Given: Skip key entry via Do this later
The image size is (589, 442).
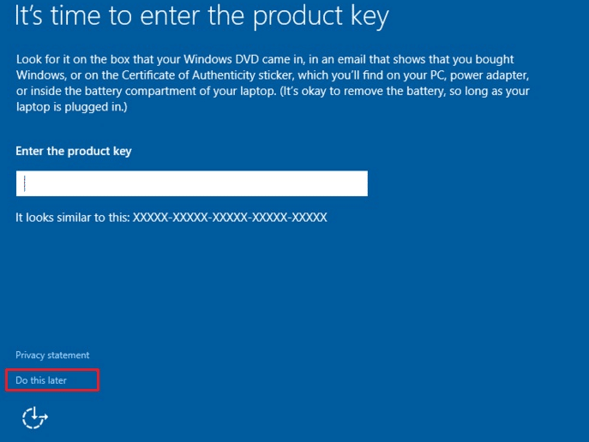Looking at the screenshot, I should tap(41, 379).
